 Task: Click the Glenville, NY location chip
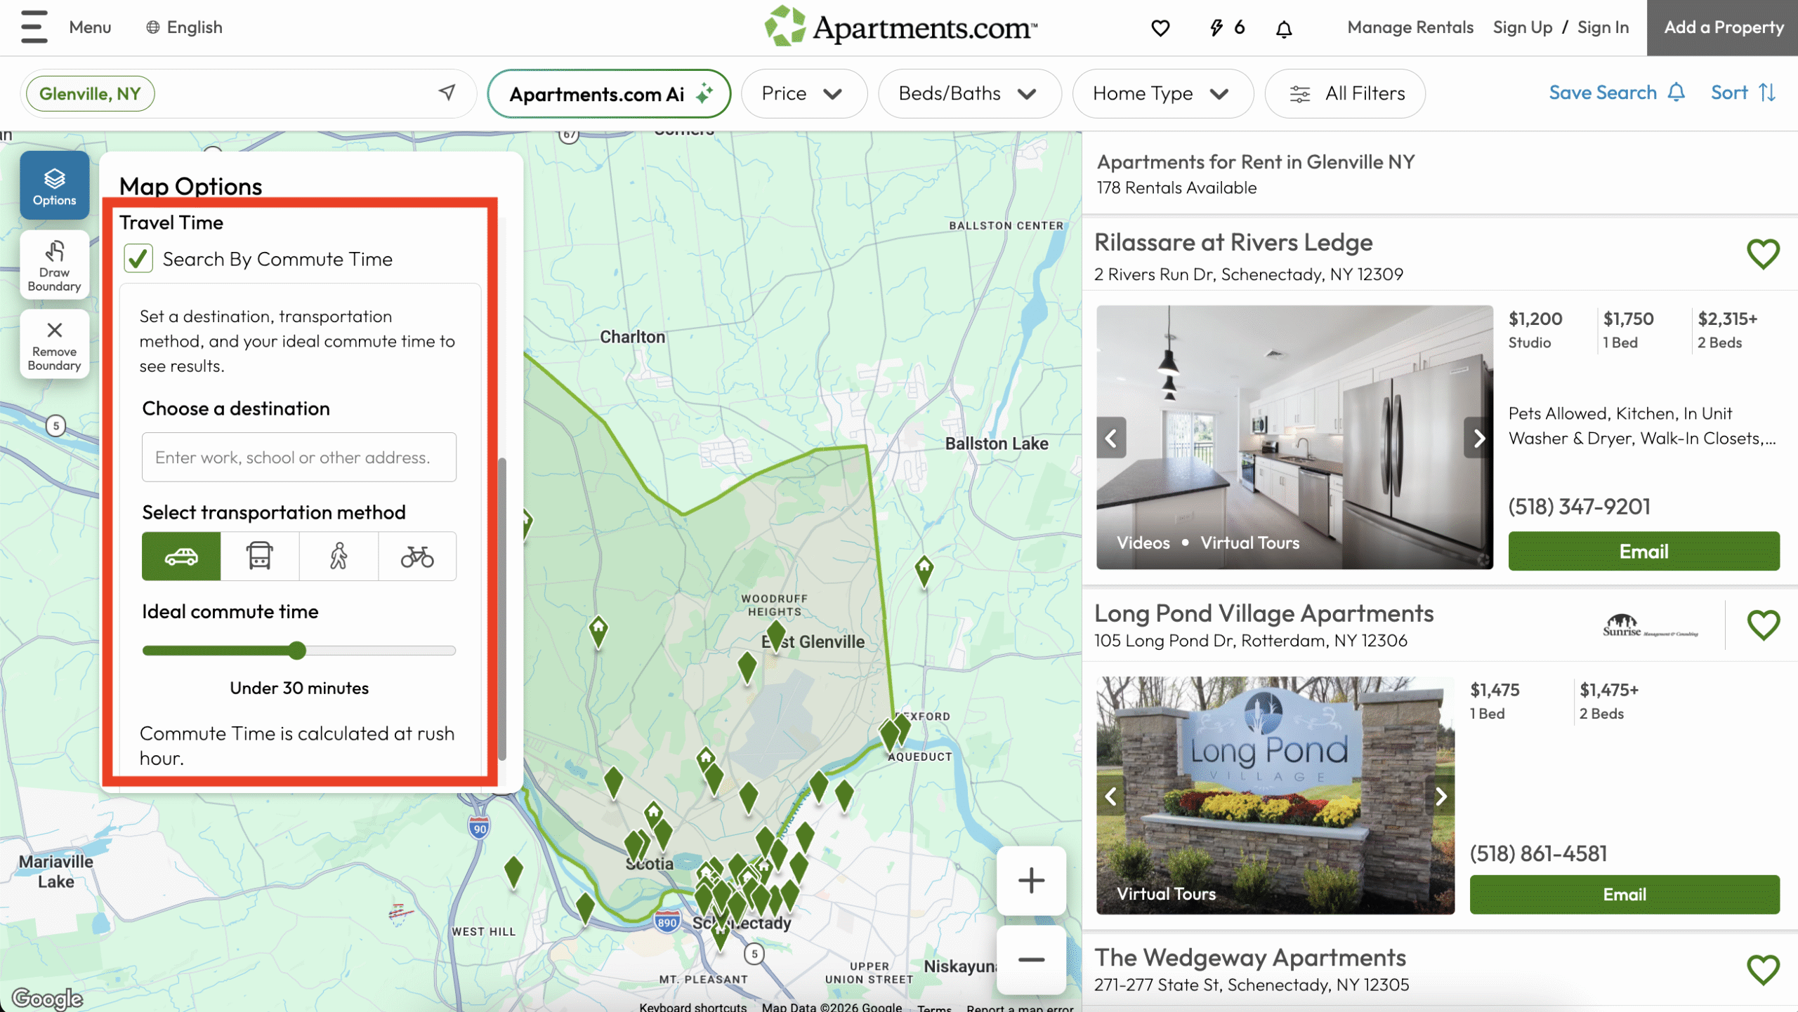(x=90, y=93)
